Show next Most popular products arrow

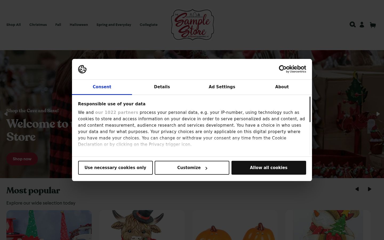coord(370,189)
